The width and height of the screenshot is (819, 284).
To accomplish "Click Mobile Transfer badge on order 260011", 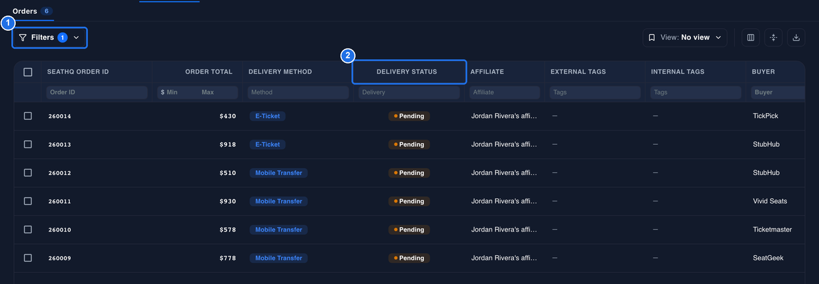I will point(278,201).
